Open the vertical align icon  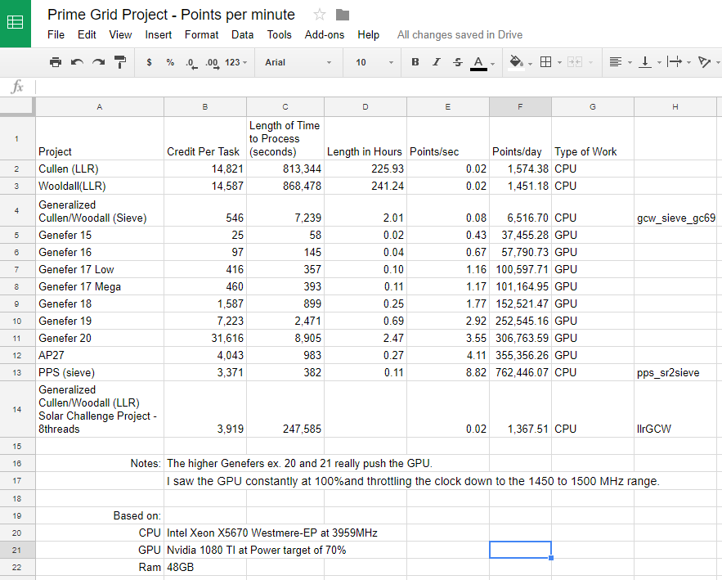pos(645,62)
